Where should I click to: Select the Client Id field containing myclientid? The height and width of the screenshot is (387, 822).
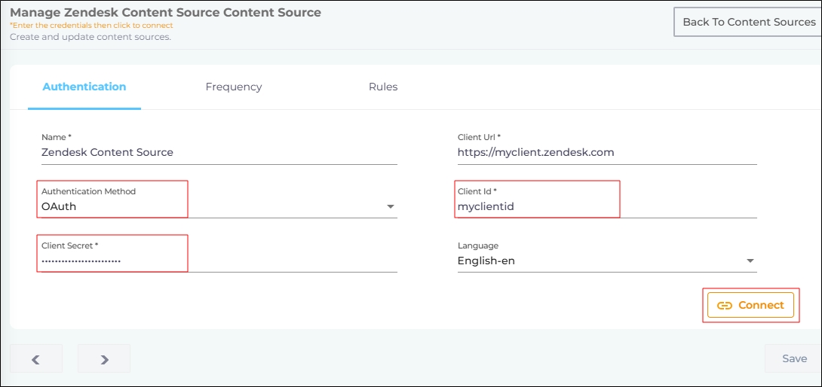606,206
